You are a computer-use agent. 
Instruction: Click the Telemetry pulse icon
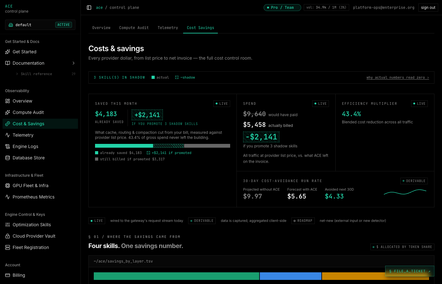click(x=8, y=135)
